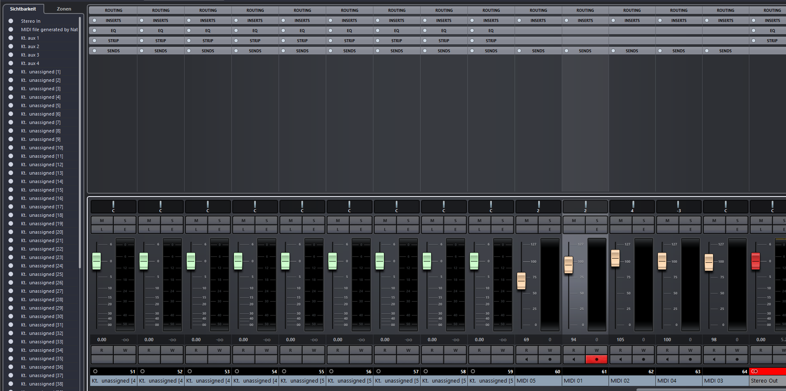Screen dimensions: 786x391
Task: Click the volume value field showing 105
Action: point(620,340)
